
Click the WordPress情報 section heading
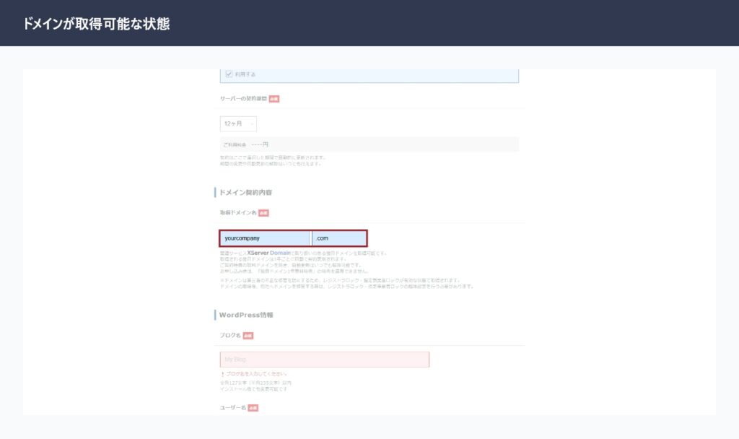(x=245, y=315)
